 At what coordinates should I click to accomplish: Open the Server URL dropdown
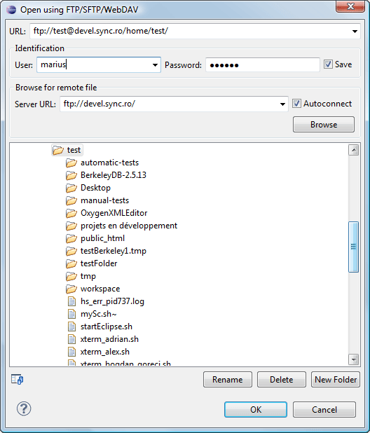click(x=282, y=104)
